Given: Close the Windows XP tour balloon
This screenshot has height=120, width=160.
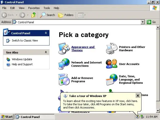Looking at the screenshot, I should tap(138, 95).
